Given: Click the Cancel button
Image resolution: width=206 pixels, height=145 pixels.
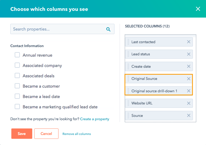Looking at the screenshot, I should tap(46, 134).
